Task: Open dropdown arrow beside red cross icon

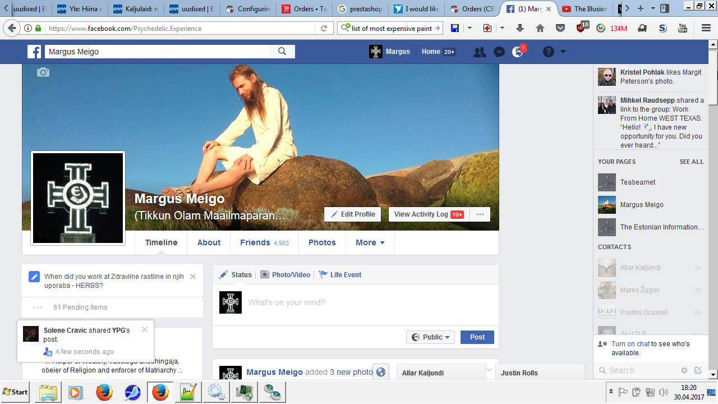Action: [x=502, y=28]
